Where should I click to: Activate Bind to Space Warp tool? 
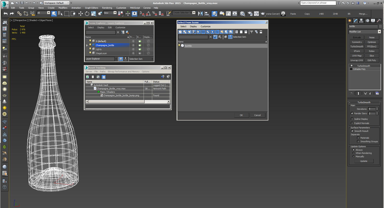tap(32, 14)
